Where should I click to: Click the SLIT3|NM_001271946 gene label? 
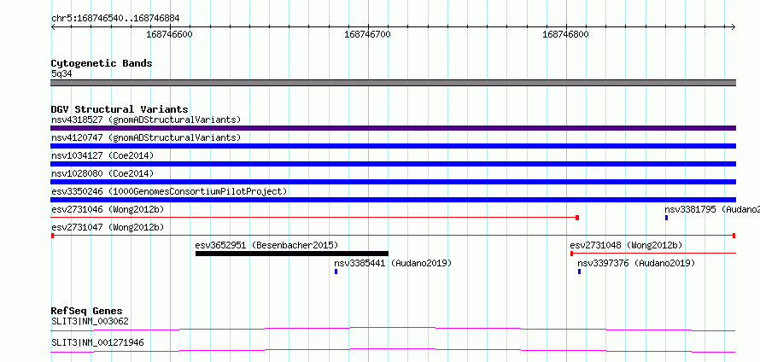pos(97,343)
